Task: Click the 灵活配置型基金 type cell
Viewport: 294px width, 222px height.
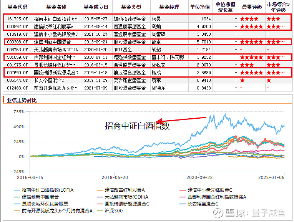Action: [130, 80]
